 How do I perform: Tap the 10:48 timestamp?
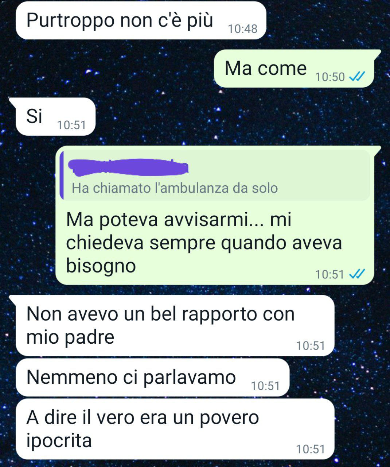[242, 28]
